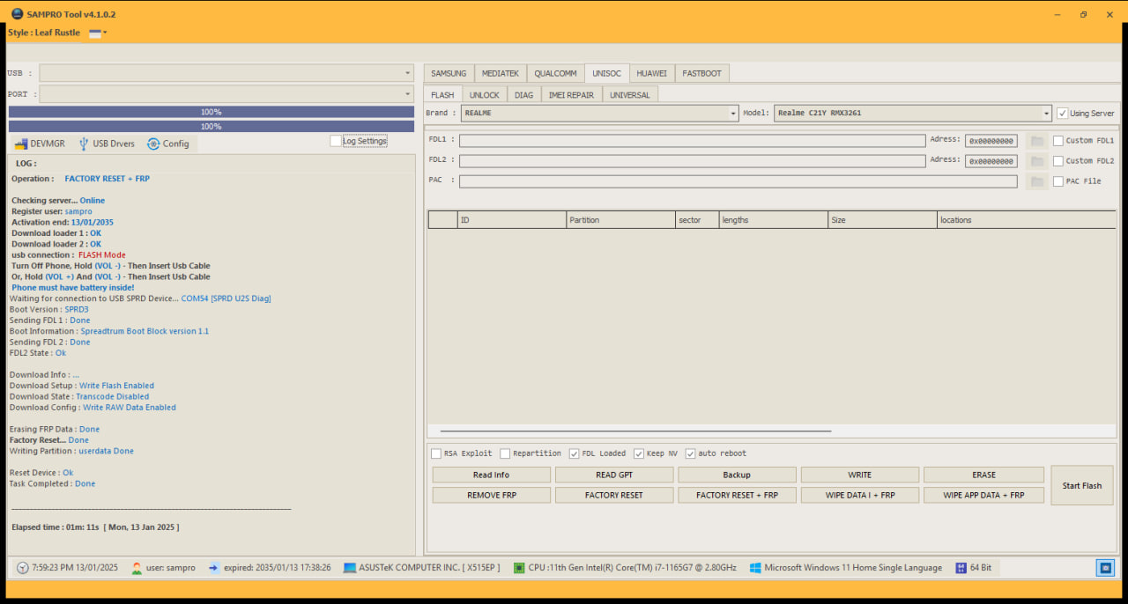This screenshot has width=1128, height=604.
Task: Open the Style theme icon dropdown
Action: pos(95,33)
